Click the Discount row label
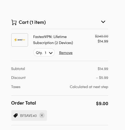Image resolution: width=125 pixels, height=130 pixels. (x=18, y=78)
